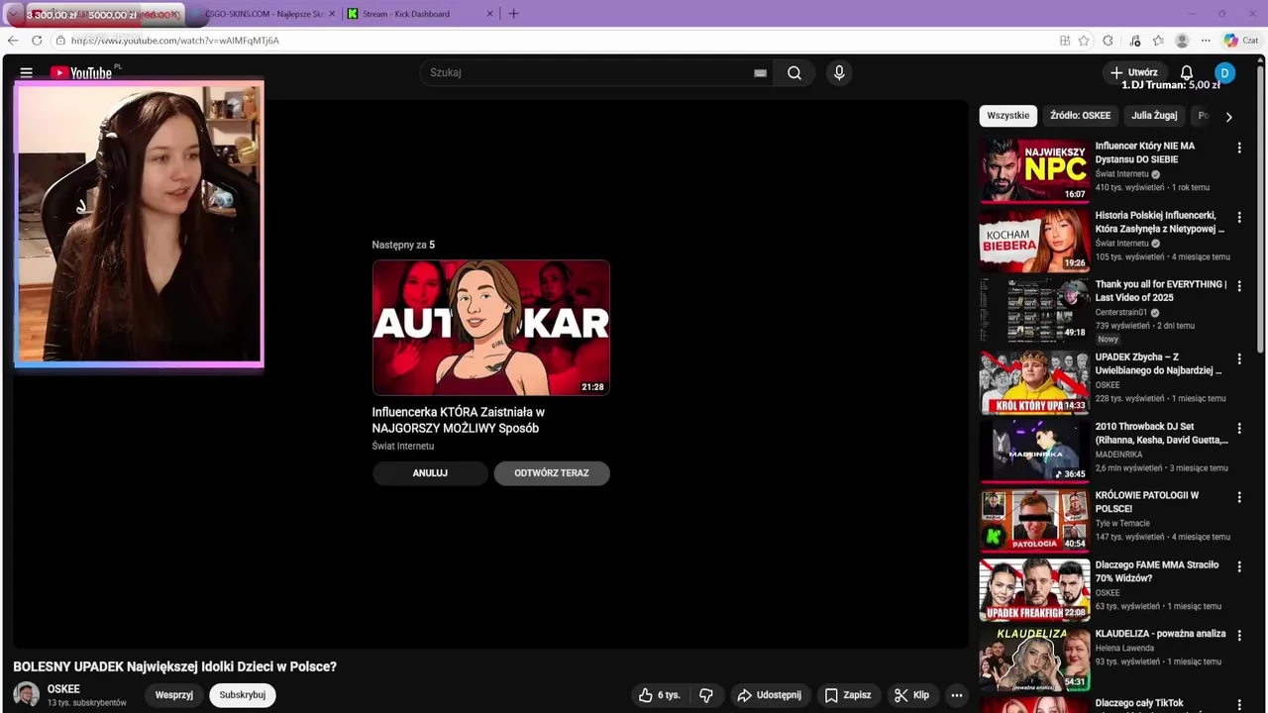Select the Wszystkie filter chip
The width and height of the screenshot is (1268, 713).
click(1008, 116)
